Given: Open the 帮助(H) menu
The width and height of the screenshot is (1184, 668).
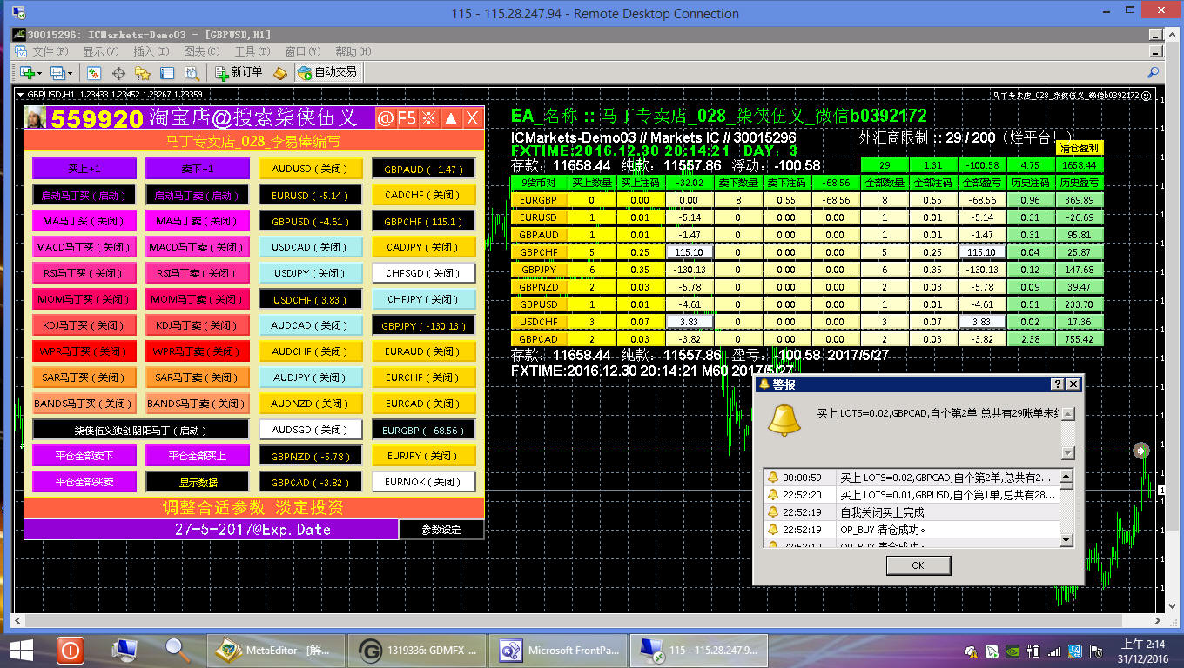Looking at the screenshot, I should 353,51.
